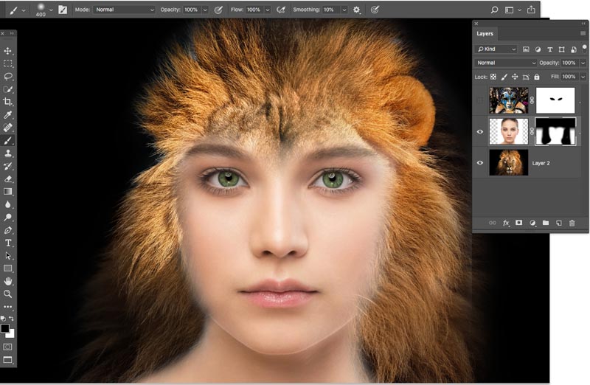Select the Lasso tool
This screenshot has height=385, width=590.
coord(8,76)
